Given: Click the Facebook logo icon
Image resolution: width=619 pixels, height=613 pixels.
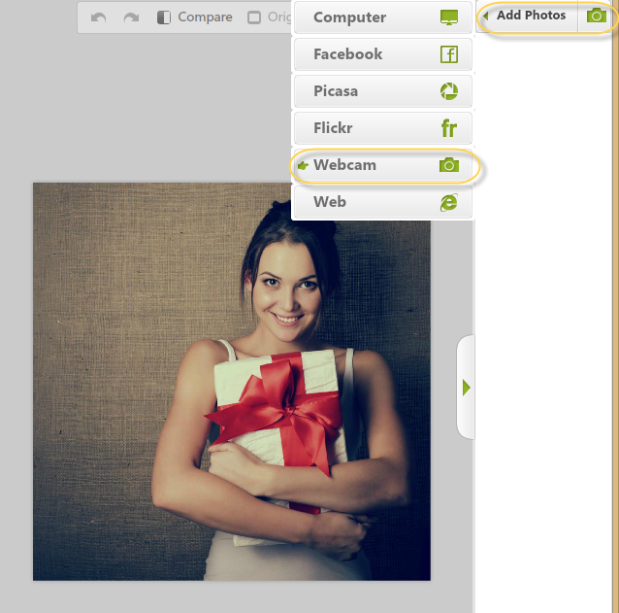Looking at the screenshot, I should point(448,54).
